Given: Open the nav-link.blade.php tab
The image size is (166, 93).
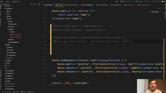Looking at the screenshot, I should coord(87,5).
